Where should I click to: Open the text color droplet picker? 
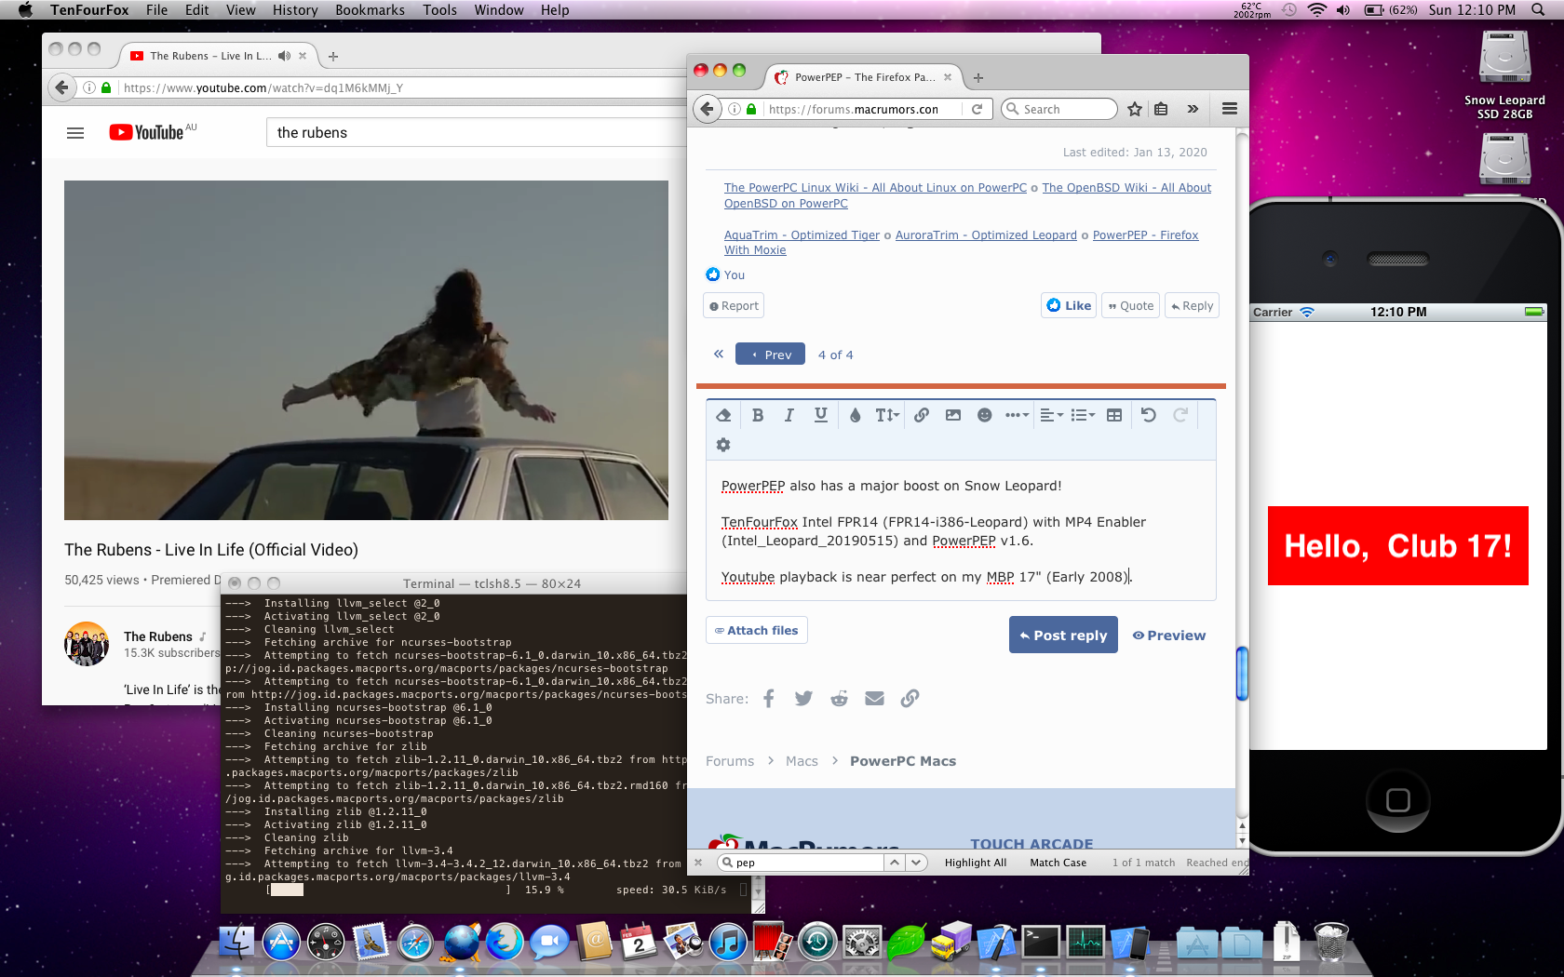[x=856, y=415]
